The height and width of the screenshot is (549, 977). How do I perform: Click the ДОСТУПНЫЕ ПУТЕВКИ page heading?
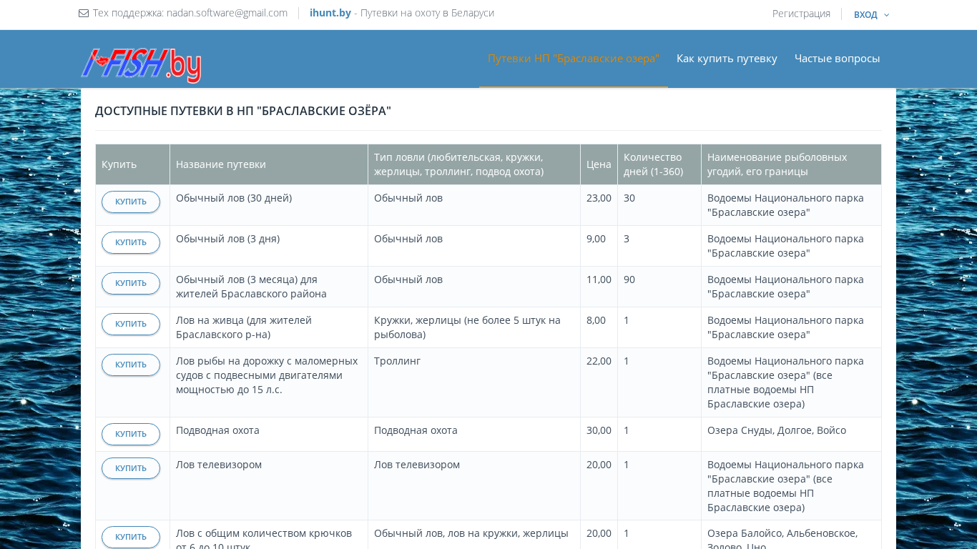[243, 111]
